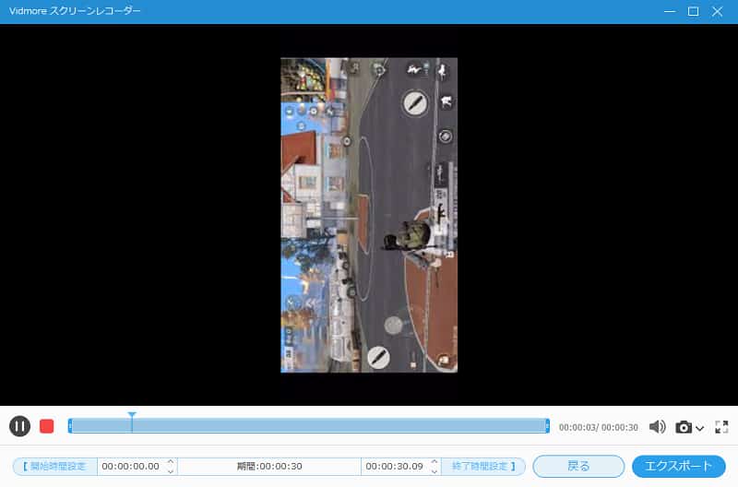Expand the camera snapshot dropdown arrow
Screen dimensions: 738x487
(x=699, y=428)
